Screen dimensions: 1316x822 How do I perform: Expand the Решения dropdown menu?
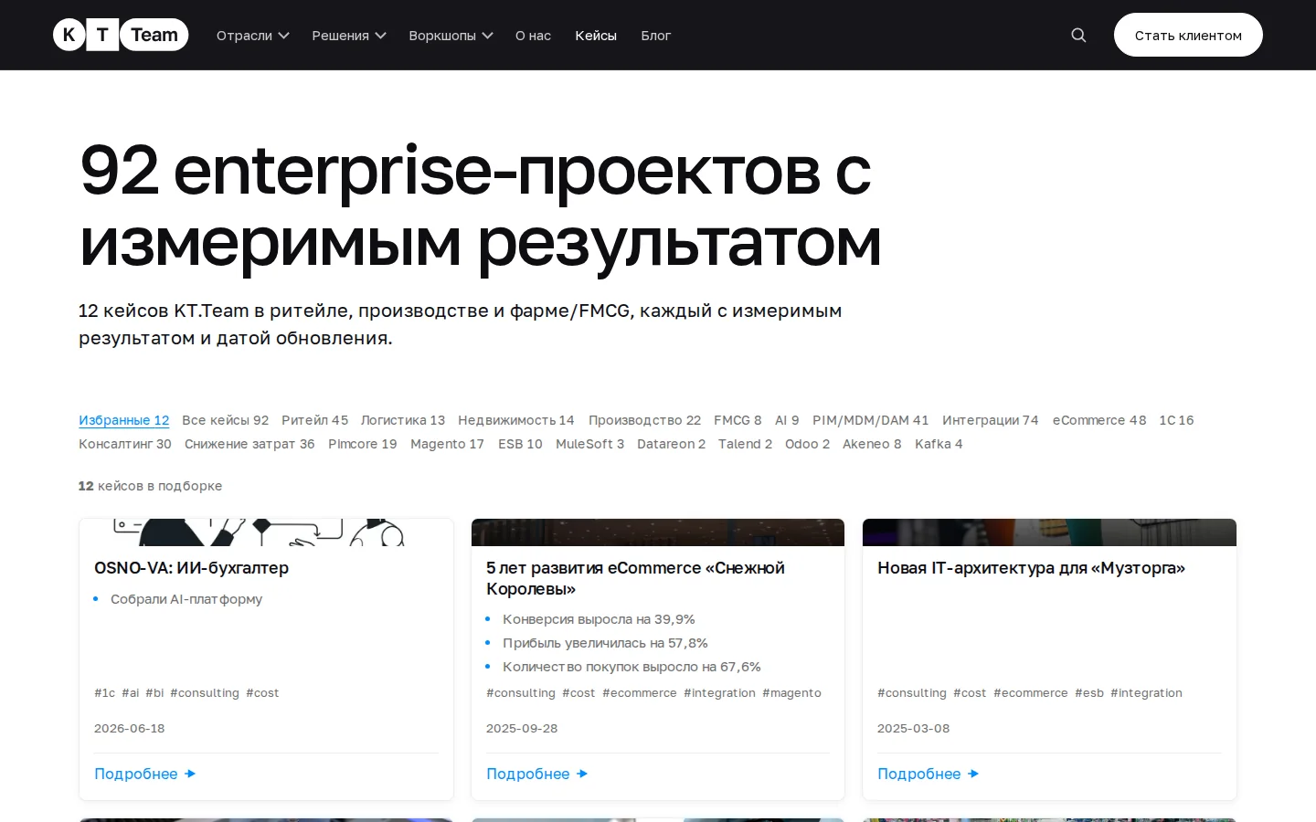pos(349,36)
